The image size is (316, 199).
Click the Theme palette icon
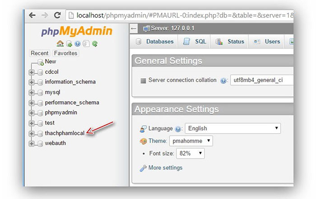143,141
